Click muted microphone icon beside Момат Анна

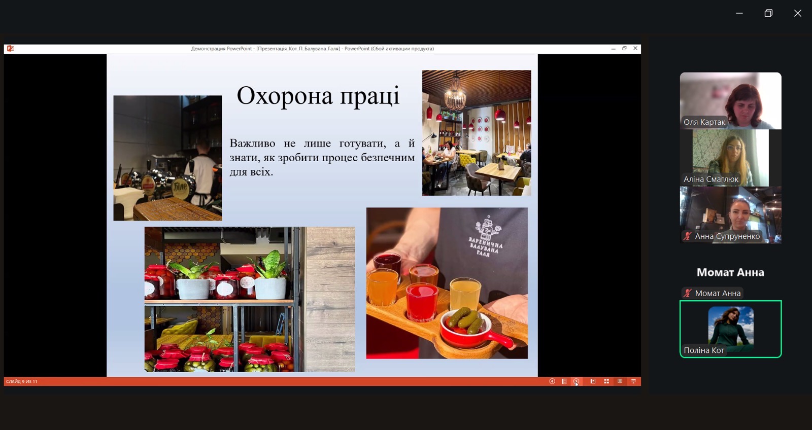coord(688,293)
